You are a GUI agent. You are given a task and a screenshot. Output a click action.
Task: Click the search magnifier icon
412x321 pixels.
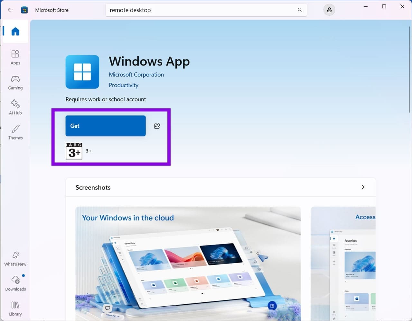300,10
